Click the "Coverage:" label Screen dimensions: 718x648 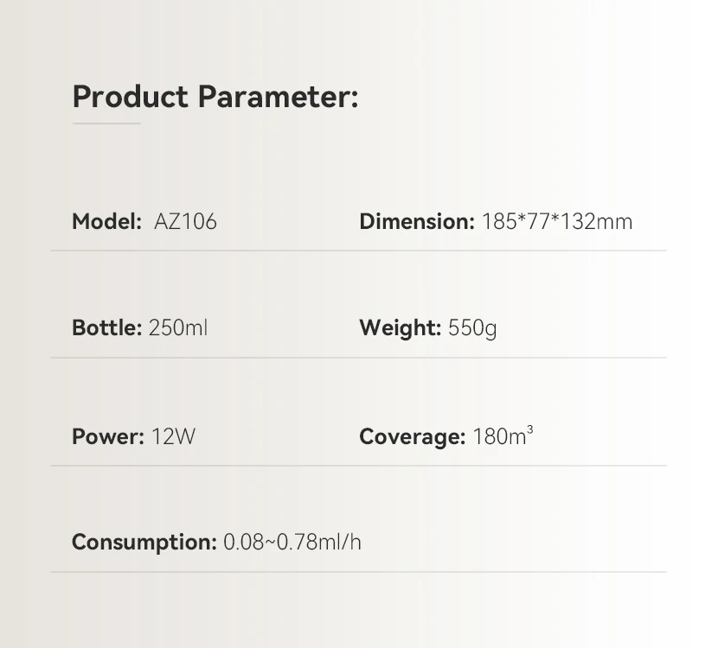click(x=412, y=436)
